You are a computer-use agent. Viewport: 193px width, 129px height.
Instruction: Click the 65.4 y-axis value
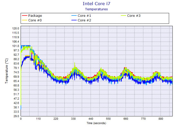(16, 81)
